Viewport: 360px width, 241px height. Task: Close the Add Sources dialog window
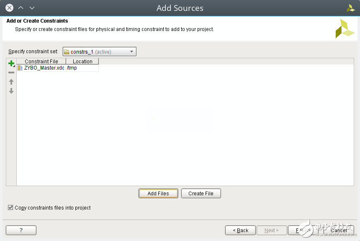9,8
